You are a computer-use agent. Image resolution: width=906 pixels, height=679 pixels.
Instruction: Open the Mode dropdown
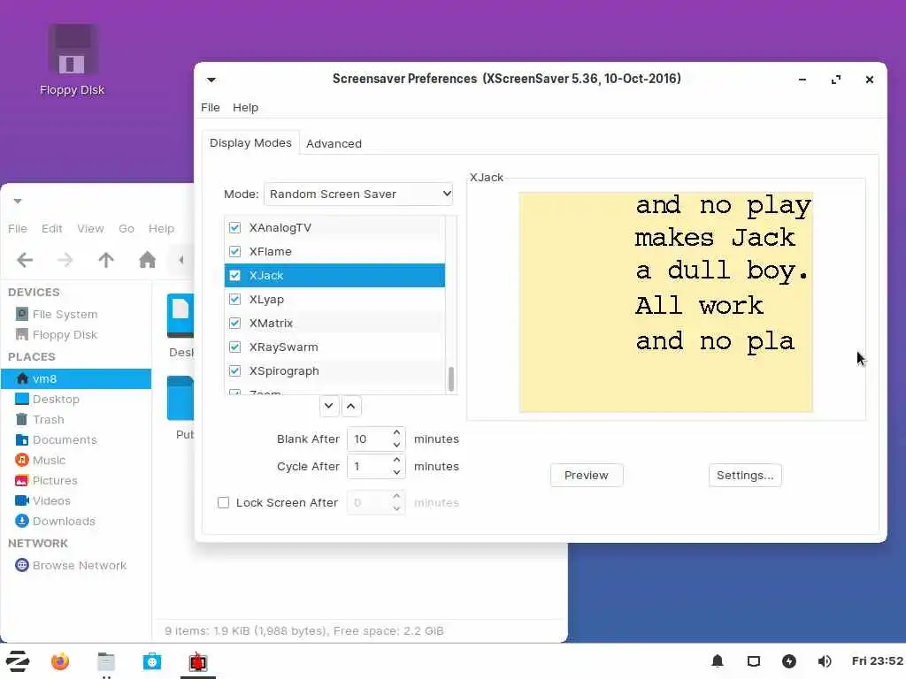358,194
